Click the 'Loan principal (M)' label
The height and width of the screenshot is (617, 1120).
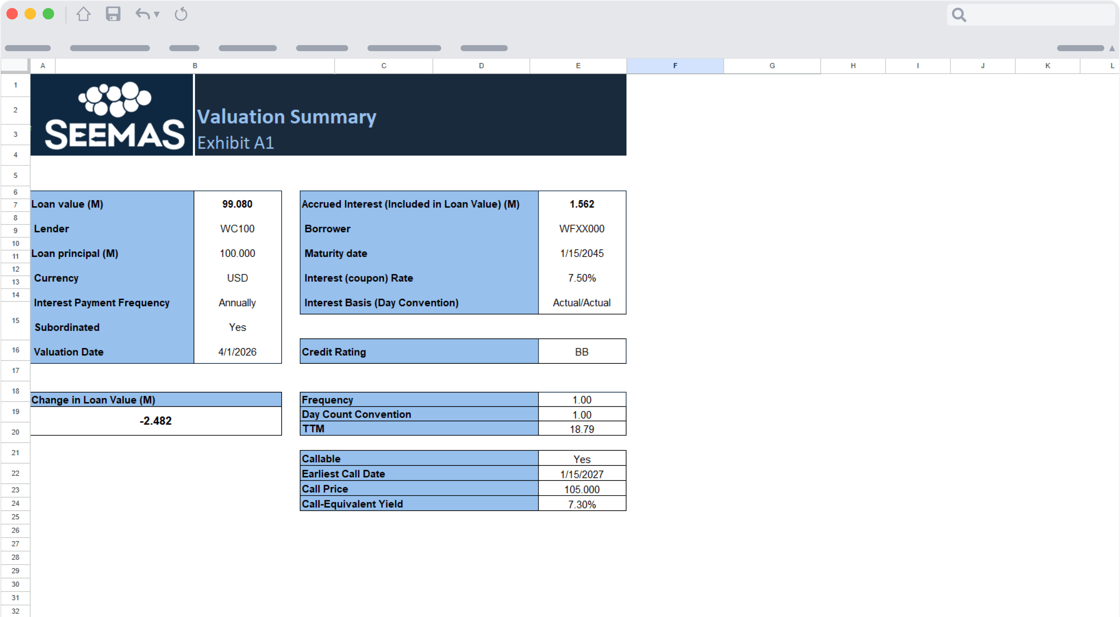tap(75, 253)
